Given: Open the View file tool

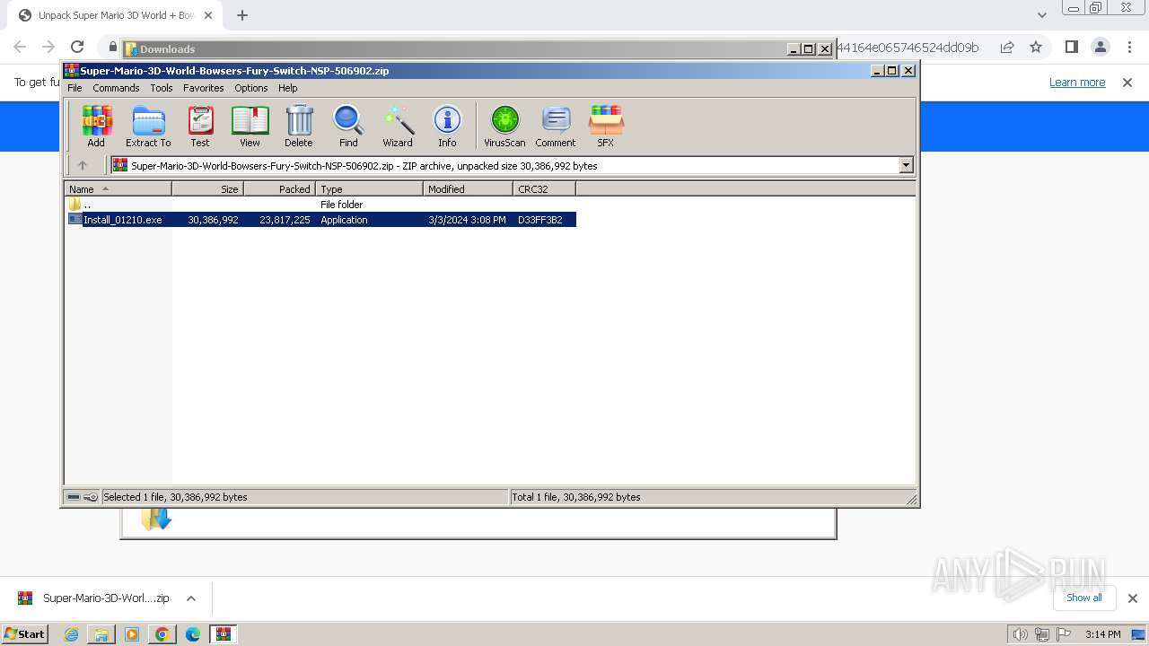Looking at the screenshot, I should pyautogui.click(x=250, y=126).
